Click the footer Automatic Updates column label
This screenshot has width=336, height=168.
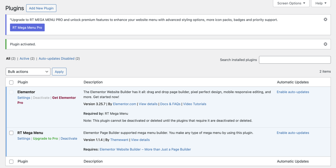(x=293, y=161)
